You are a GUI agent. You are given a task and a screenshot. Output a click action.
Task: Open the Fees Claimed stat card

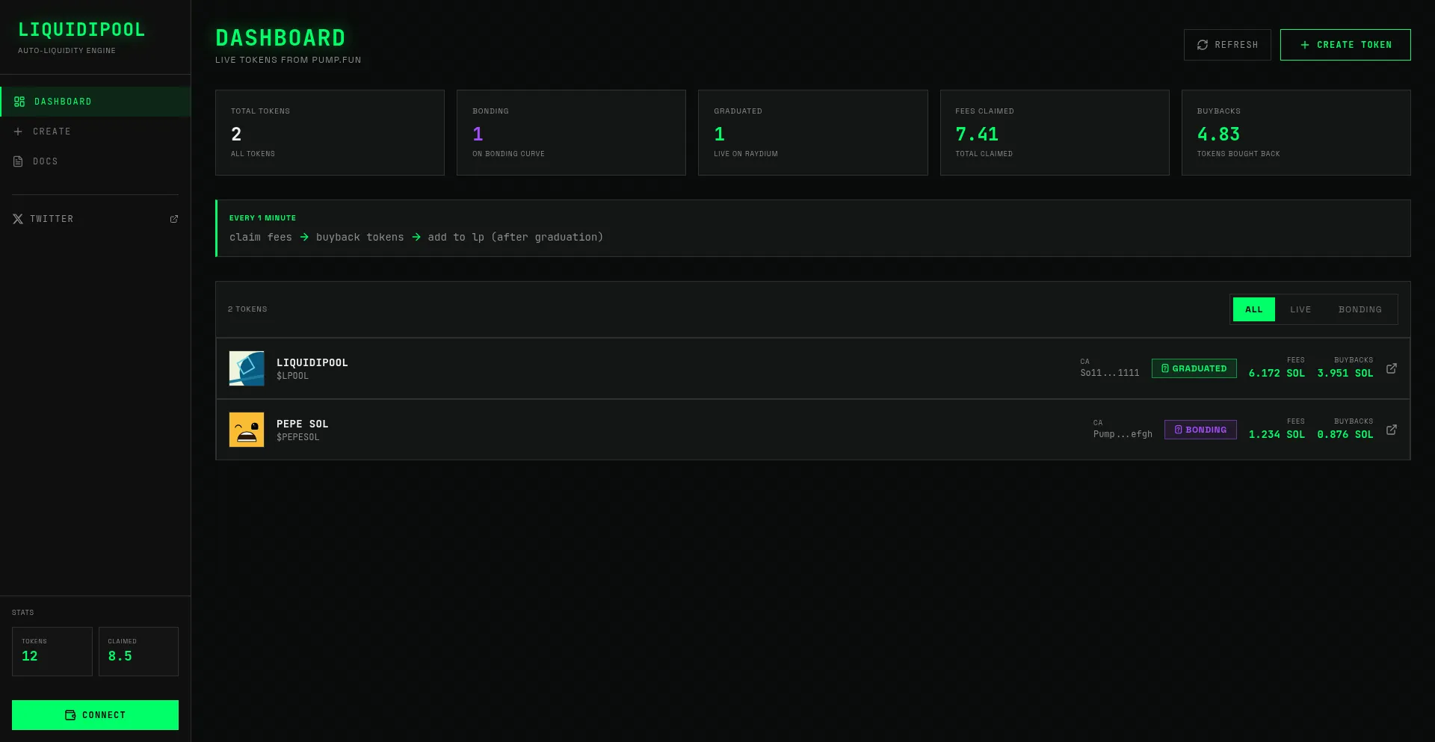pyautogui.click(x=1054, y=133)
